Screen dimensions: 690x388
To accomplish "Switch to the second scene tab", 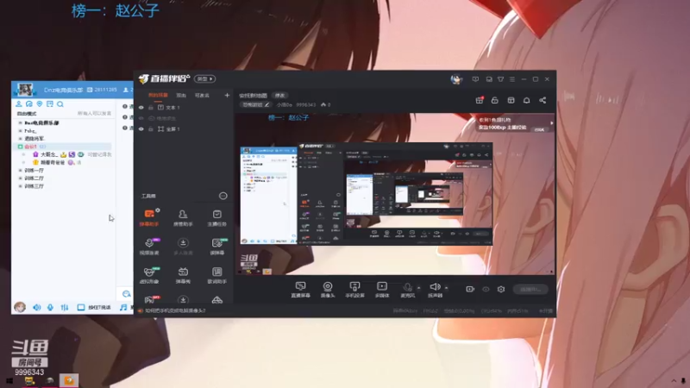I will click(x=181, y=95).
